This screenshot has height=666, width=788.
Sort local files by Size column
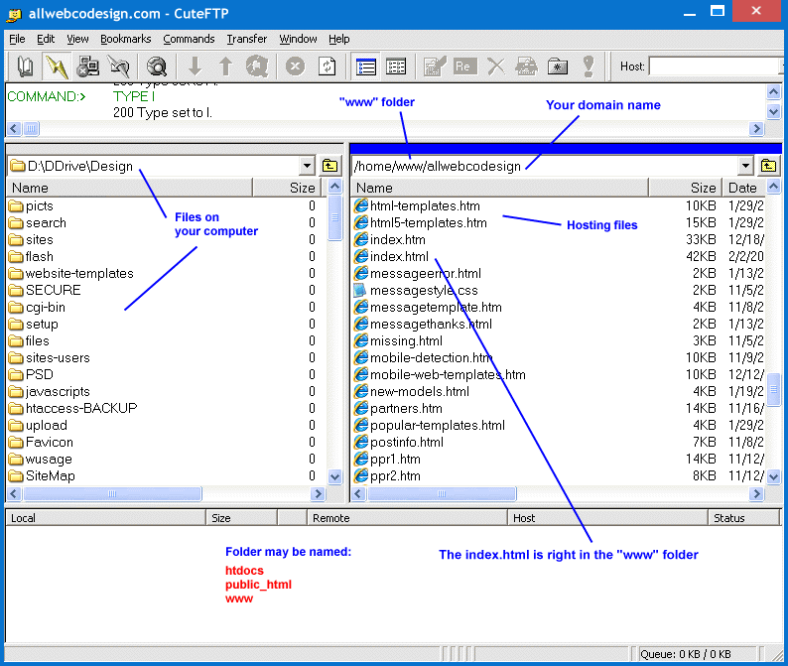pyautogui.click(x=287, y=188)
